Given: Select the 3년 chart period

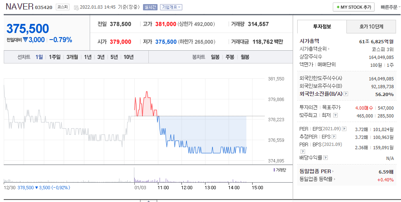Looking at the screenshot, I should pyautogui.click(x=101, y=57).
